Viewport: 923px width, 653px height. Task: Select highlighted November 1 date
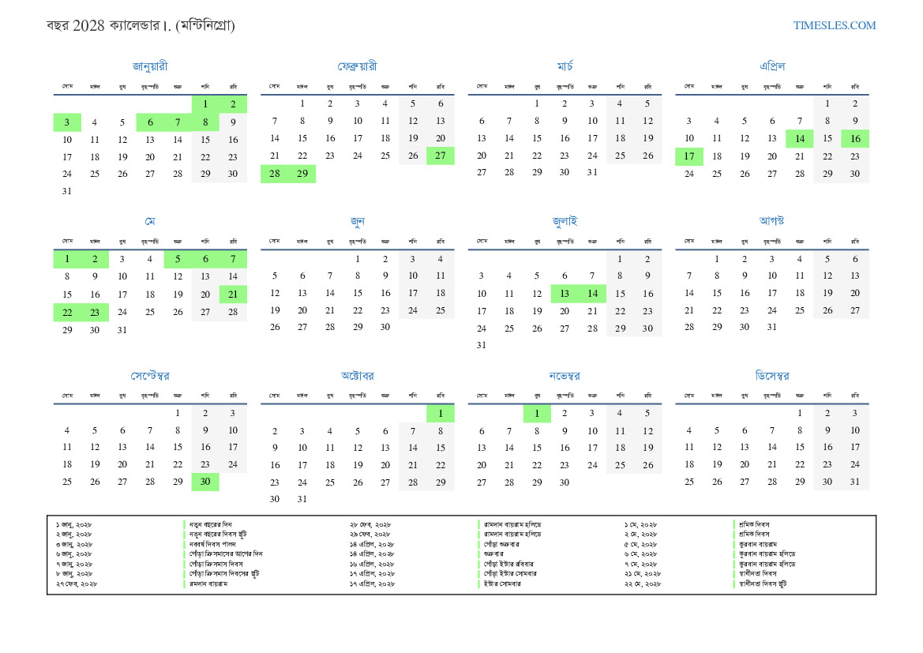coord(537,414)
